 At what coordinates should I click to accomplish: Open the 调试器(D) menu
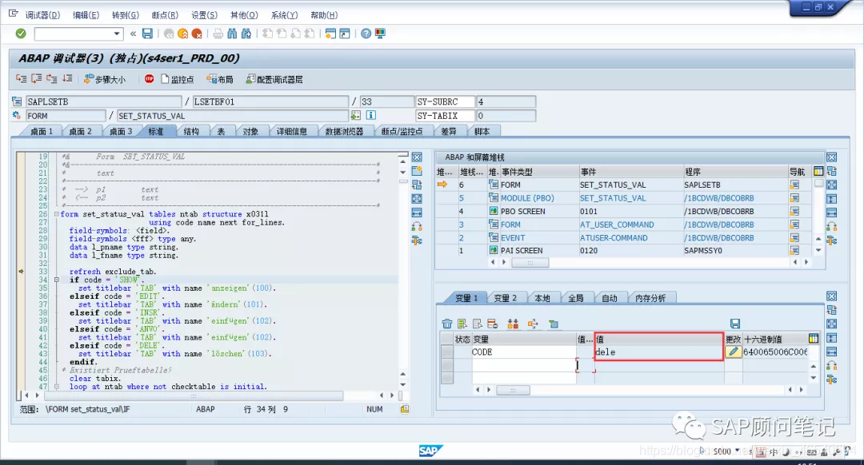click(42, 15)
